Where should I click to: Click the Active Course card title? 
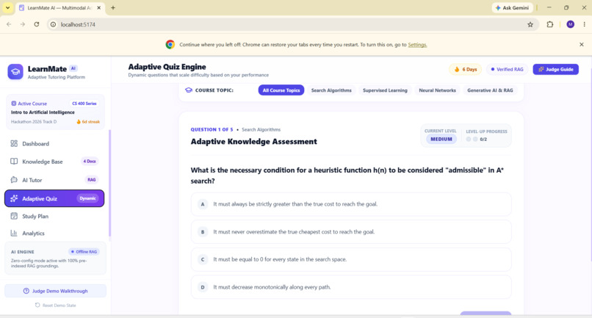coord(43,112)
